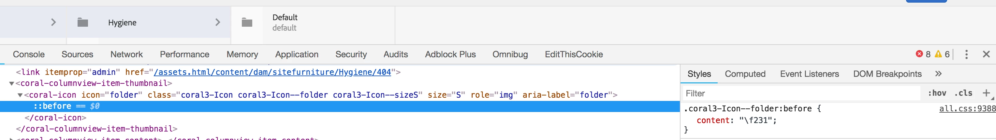The height and width of the screenshot is (140, 996).
Task: Switch to the Network tab
Action: coord(126,54)
